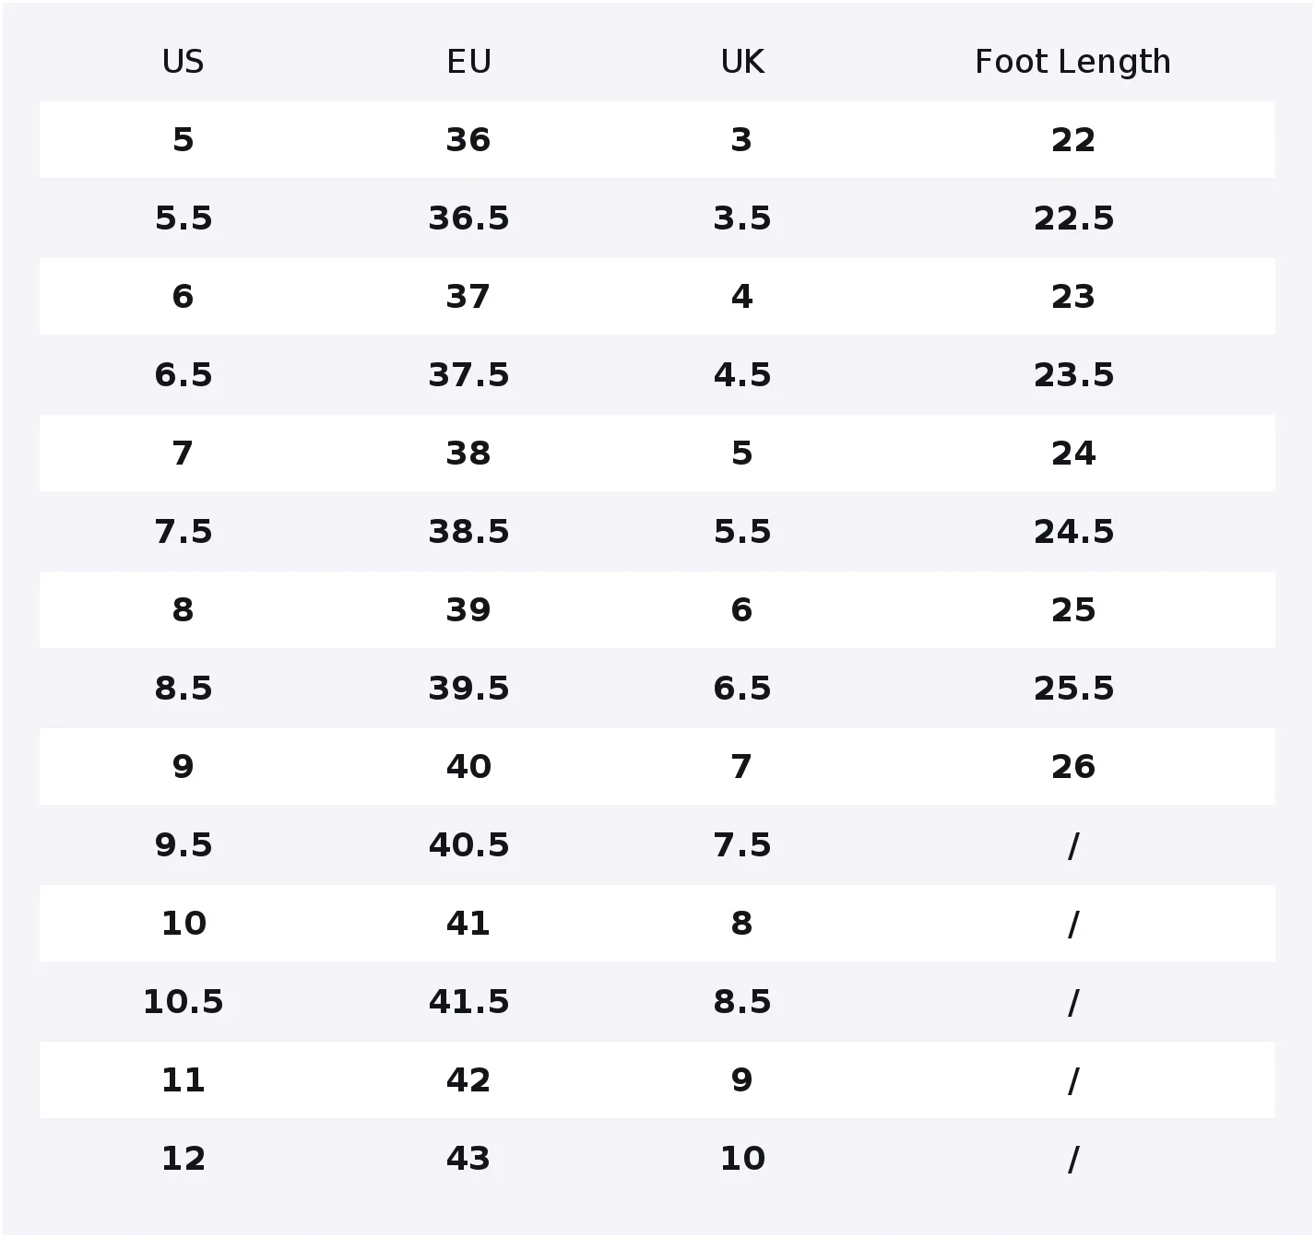Select EU size 38.5 cell
The height and width of the screenshot is (1238, 1315).
point(468,532)
